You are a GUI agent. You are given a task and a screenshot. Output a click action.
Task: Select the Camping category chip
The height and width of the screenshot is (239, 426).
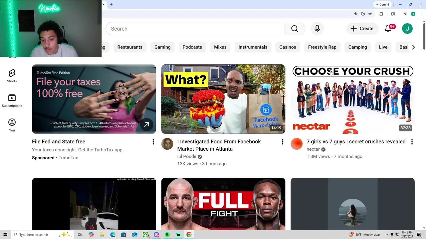click(x=358, y=47)
